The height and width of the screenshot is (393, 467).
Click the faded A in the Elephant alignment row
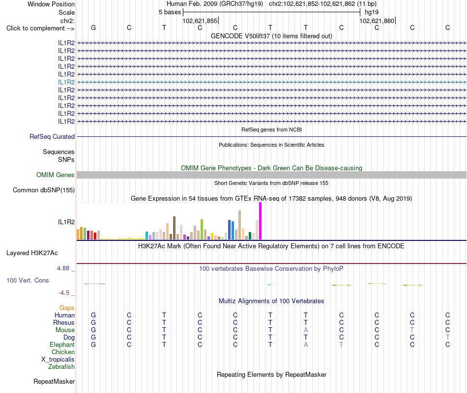[x=306, y=344]
